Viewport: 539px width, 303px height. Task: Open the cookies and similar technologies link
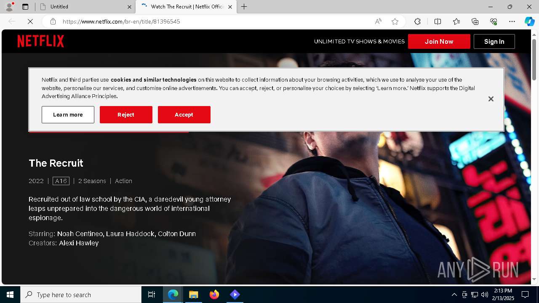pos(153,80)
